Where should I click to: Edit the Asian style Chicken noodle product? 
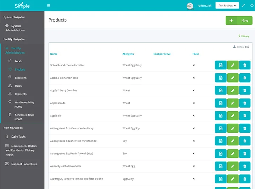[x=233, y=166]
